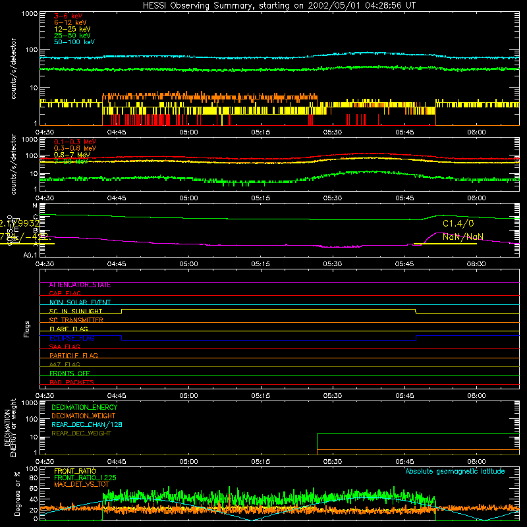Viewport: 527px width, 527px height.
Task: Click the BAD_PACKETS flag label
Action: tap(72, 382)
